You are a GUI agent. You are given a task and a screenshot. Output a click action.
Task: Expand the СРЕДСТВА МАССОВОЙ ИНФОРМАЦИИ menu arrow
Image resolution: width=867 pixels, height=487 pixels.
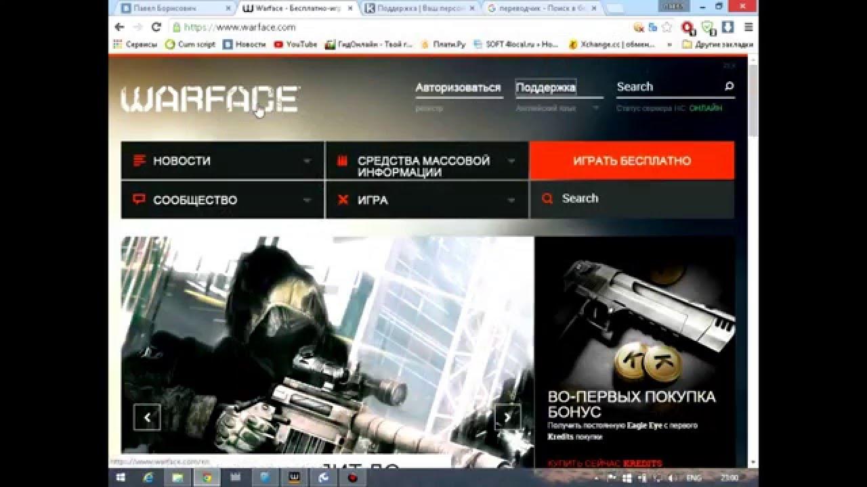point(511,161)
